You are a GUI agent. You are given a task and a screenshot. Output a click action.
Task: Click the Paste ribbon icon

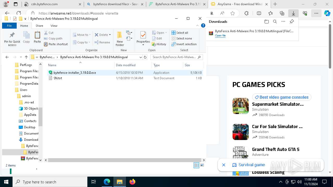pyautogui.click(x=37, y=37)
